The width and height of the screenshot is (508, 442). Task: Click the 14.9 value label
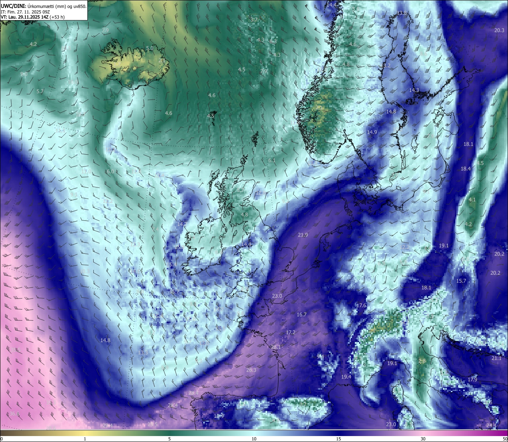point(372,132)
